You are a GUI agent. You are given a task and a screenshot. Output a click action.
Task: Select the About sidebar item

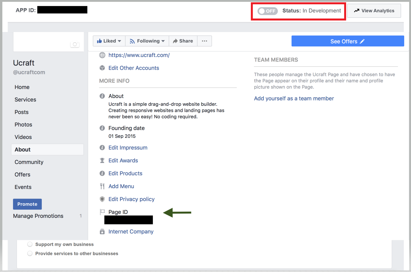pyautogui.click(x=47, y=150)
